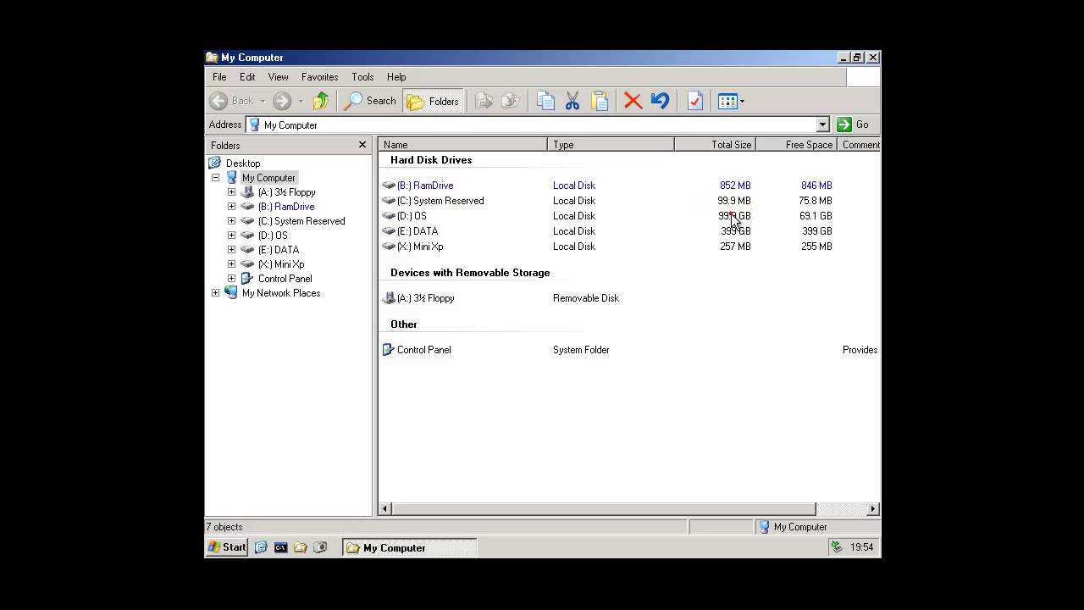Click the Copy toolbar icon

545,101
